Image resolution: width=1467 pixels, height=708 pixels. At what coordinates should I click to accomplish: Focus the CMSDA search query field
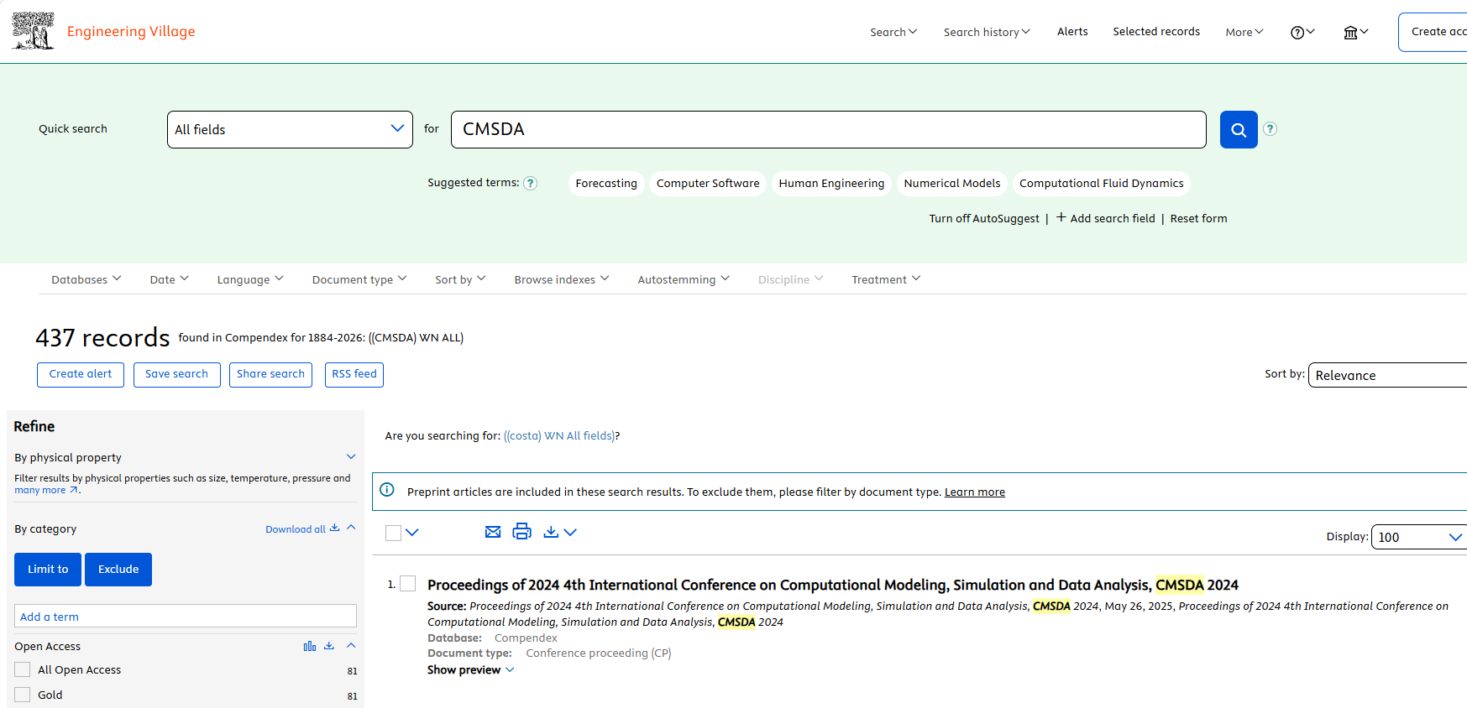(829, 129)
